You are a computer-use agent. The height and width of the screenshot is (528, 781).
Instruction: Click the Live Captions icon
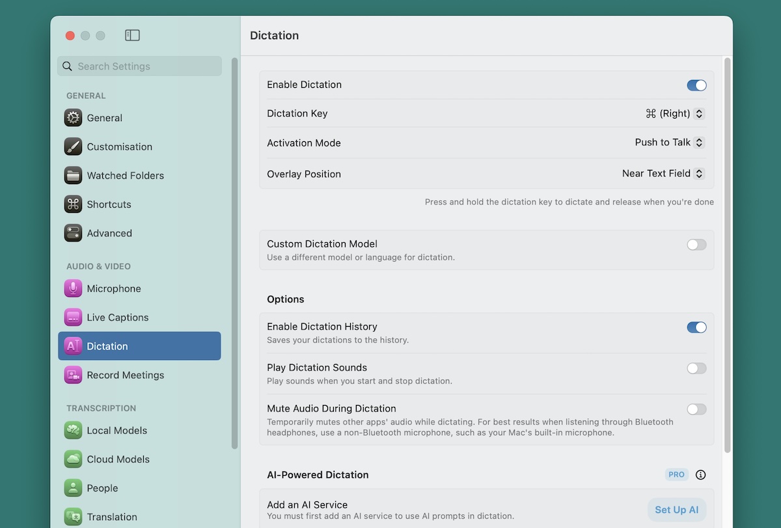[73, 317]
